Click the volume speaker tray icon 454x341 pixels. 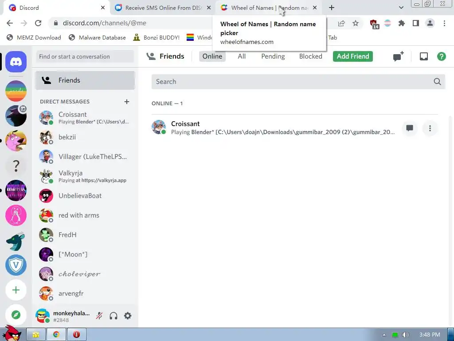[x=406, y=335]
